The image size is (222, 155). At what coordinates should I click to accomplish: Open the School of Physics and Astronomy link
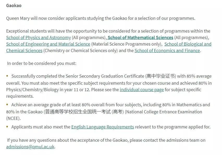pyautogui.click(x=38, y=38)
